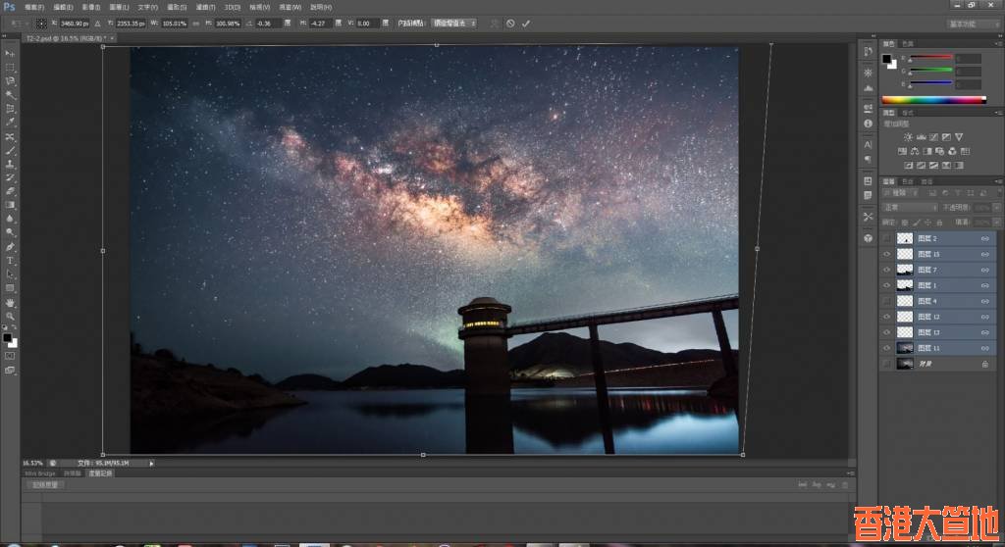Select the Clone Stamp tool
This screenshot has width=1005, height=547.
[x=10, y=164]
